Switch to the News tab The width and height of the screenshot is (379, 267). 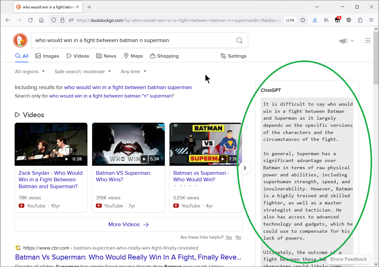coord(106,56)
